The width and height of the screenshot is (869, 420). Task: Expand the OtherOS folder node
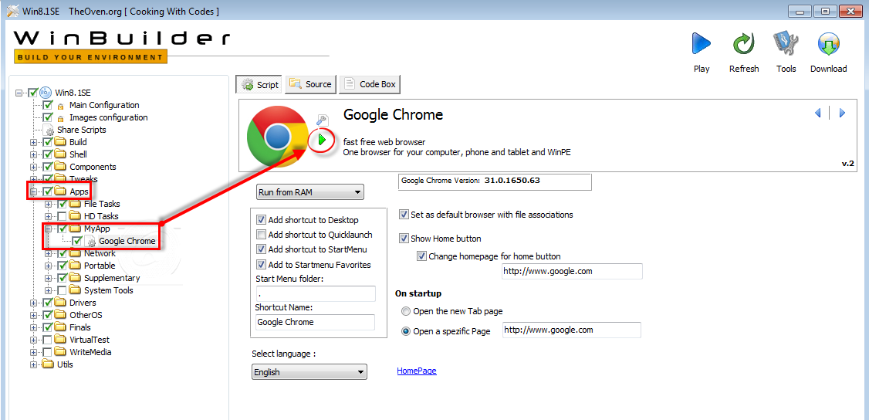pyautogui.click(x=34, y=315)
